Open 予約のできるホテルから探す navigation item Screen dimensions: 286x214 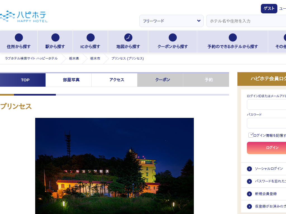pyautogui.click(x=233, y=42)
